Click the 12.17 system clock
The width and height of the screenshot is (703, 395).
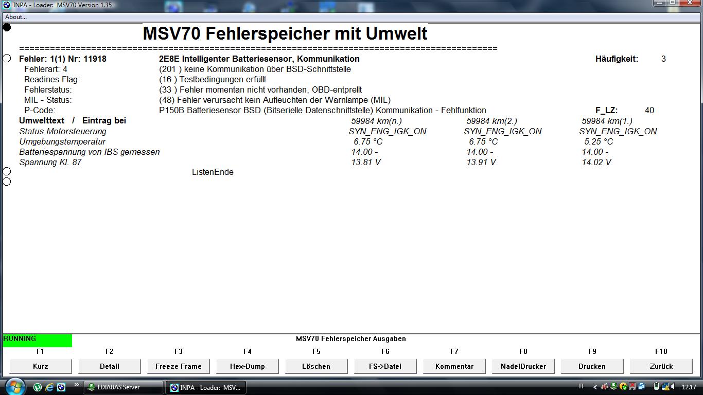[x=689, y=387]
